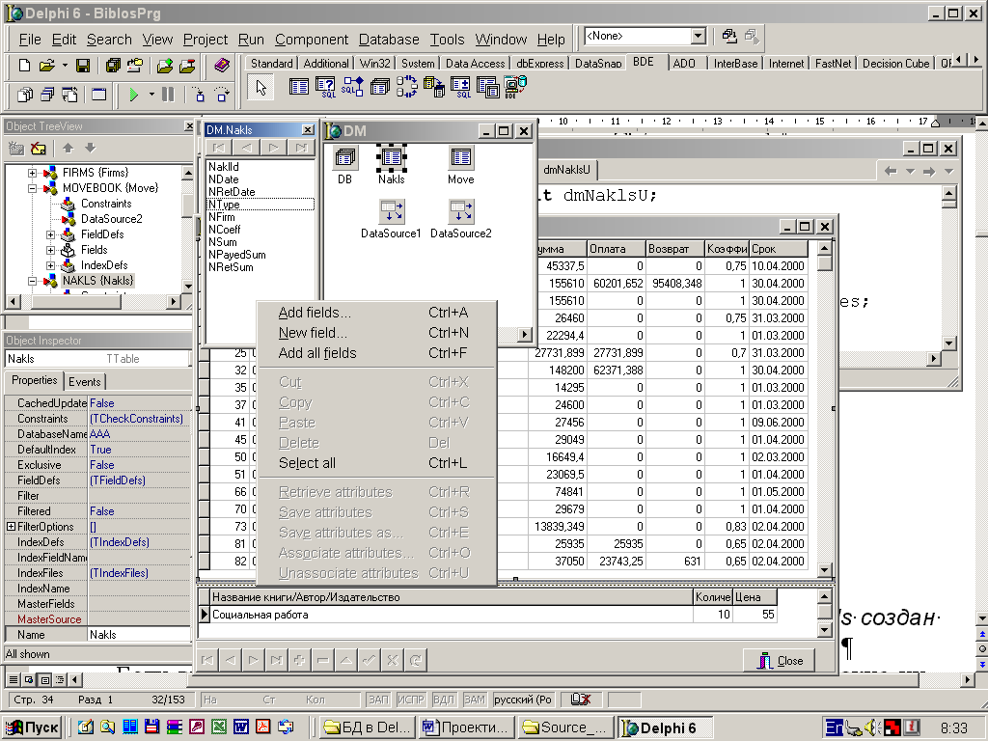Image resolution: width=988 pixels, height=741 pixels.
Task: Select the NFirm field in DM.Nakls list
Action: 260,217
